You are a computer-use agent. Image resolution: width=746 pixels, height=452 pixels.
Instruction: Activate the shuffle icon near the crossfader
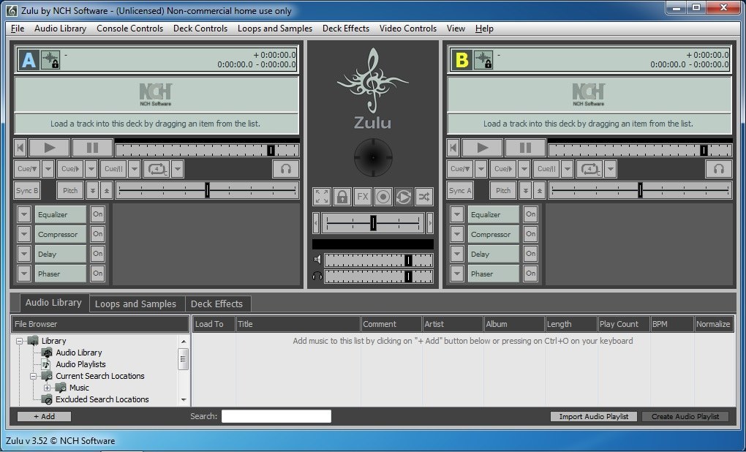pos(422,197)
